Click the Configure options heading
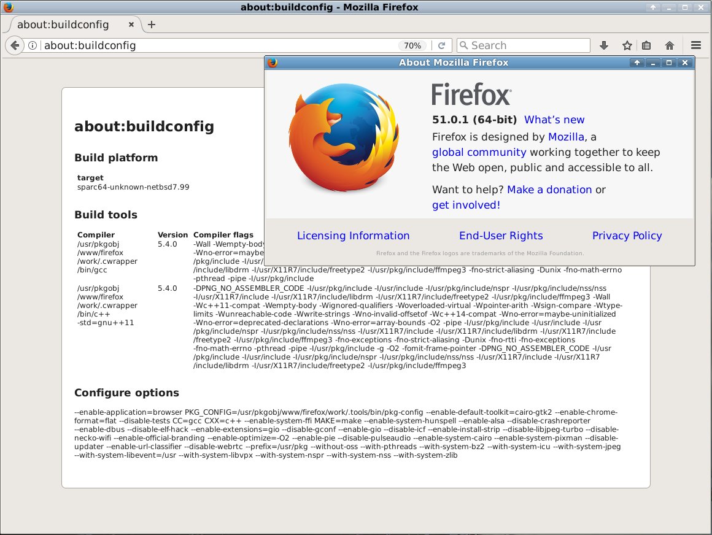 (126, 393)
